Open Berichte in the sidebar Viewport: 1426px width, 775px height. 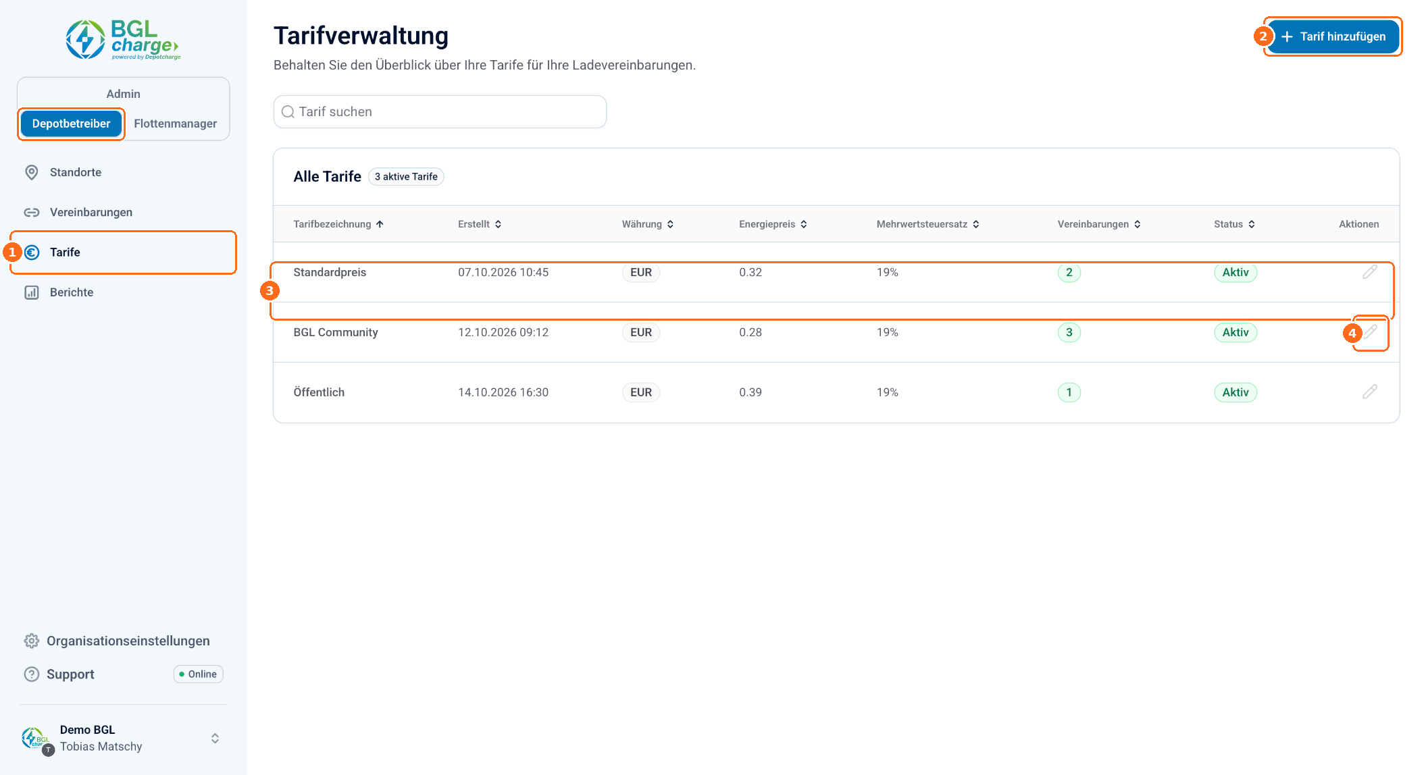coord(123,292)
